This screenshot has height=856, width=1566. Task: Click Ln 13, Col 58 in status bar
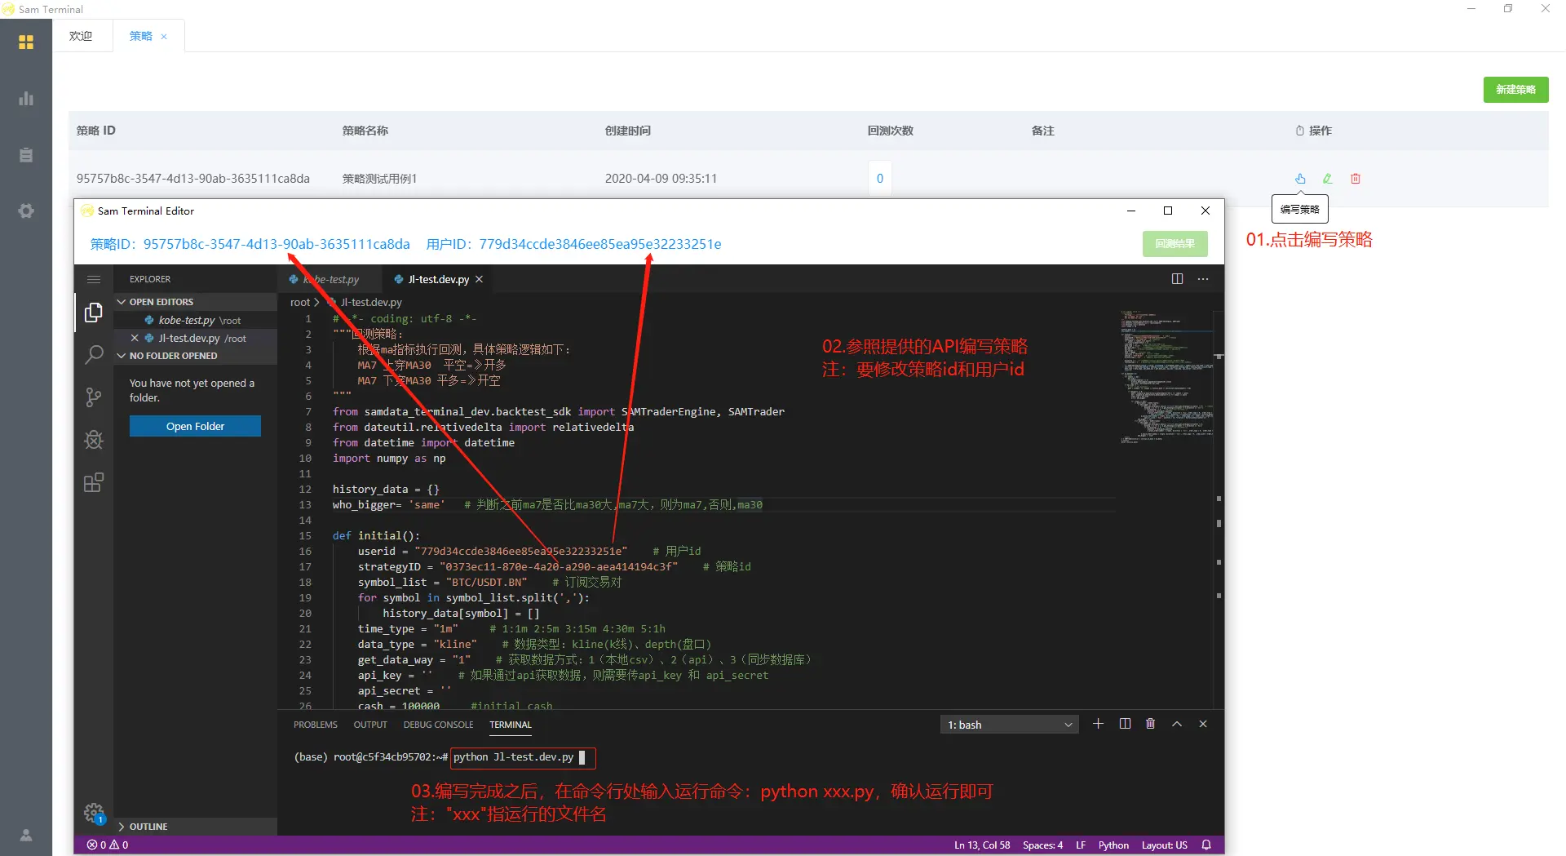(982, 845)
